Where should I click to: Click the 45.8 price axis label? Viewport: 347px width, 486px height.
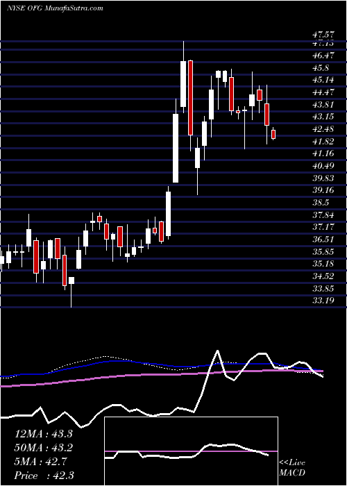[321, 68]
